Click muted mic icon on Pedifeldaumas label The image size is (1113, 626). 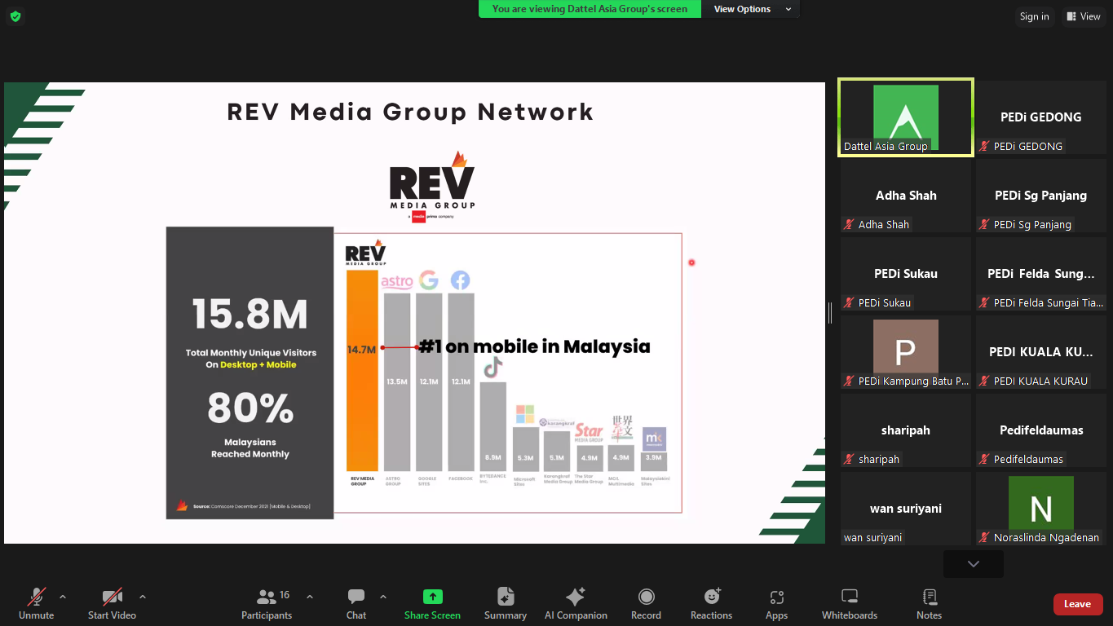click(985, 460)
